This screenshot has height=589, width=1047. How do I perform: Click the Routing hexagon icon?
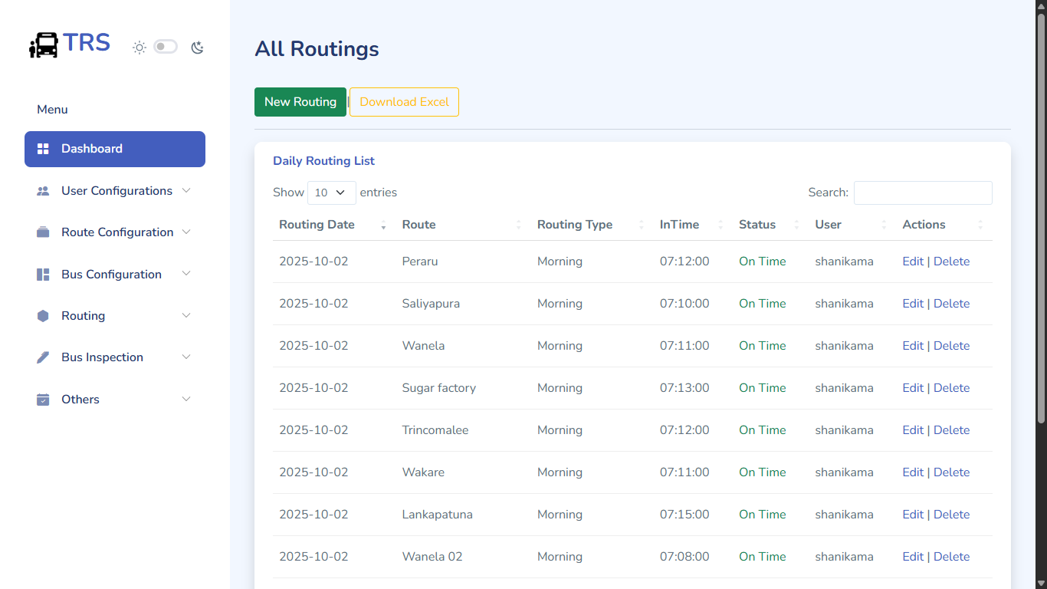(43, 316)
